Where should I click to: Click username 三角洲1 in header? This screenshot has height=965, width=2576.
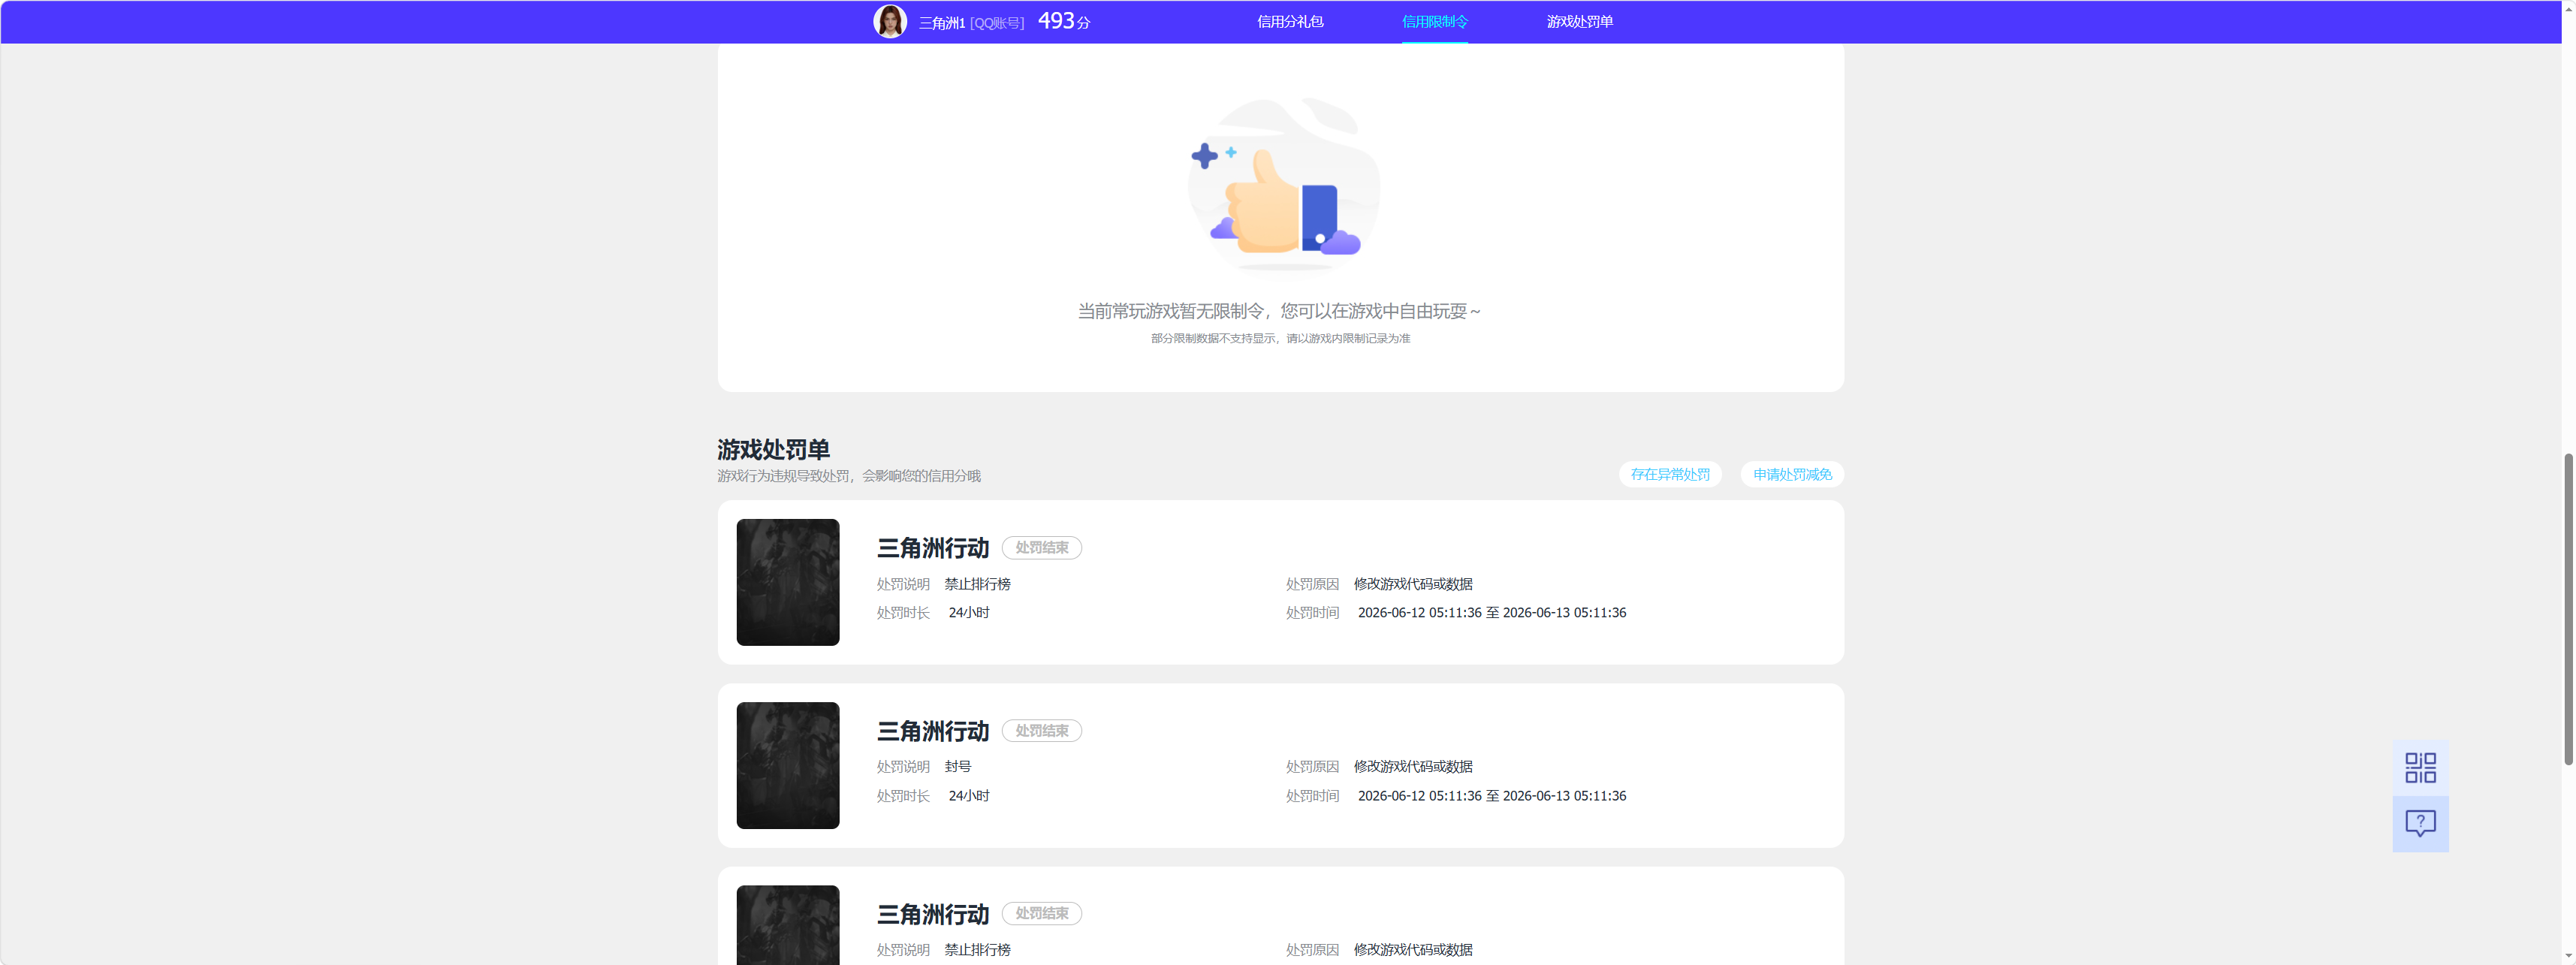click(x=942, y=23)
